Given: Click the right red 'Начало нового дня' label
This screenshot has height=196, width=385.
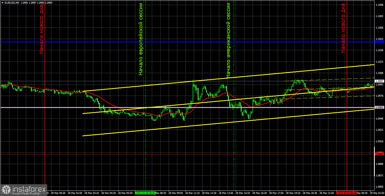Looking at the screenshot, I should [343, 28].
